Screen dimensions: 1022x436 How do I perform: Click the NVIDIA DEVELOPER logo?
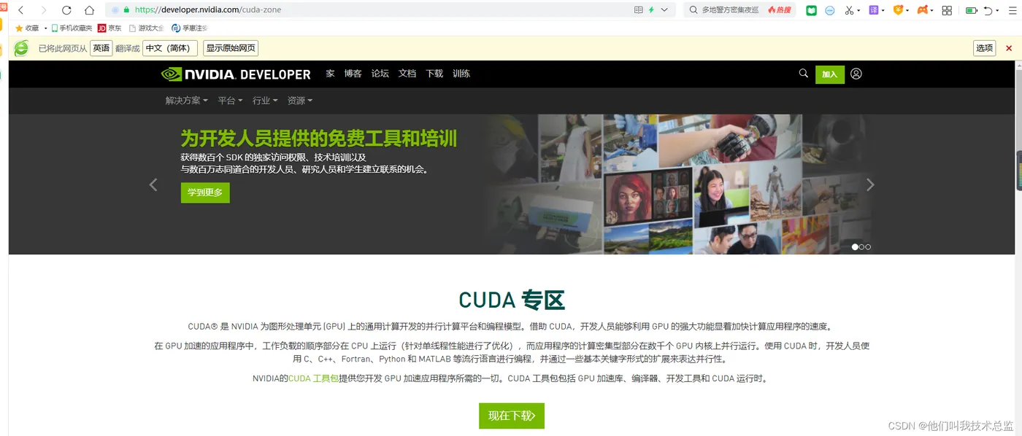point(236,74)
